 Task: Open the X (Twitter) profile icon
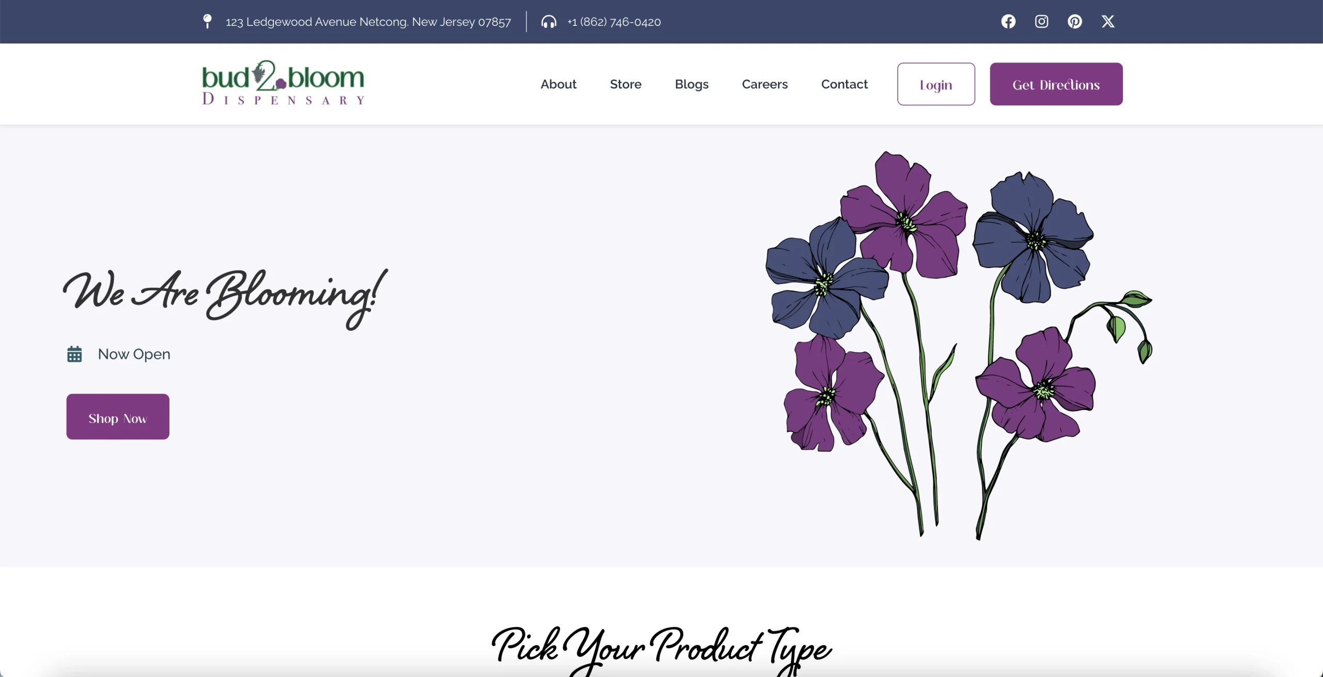click(1108, 21)
